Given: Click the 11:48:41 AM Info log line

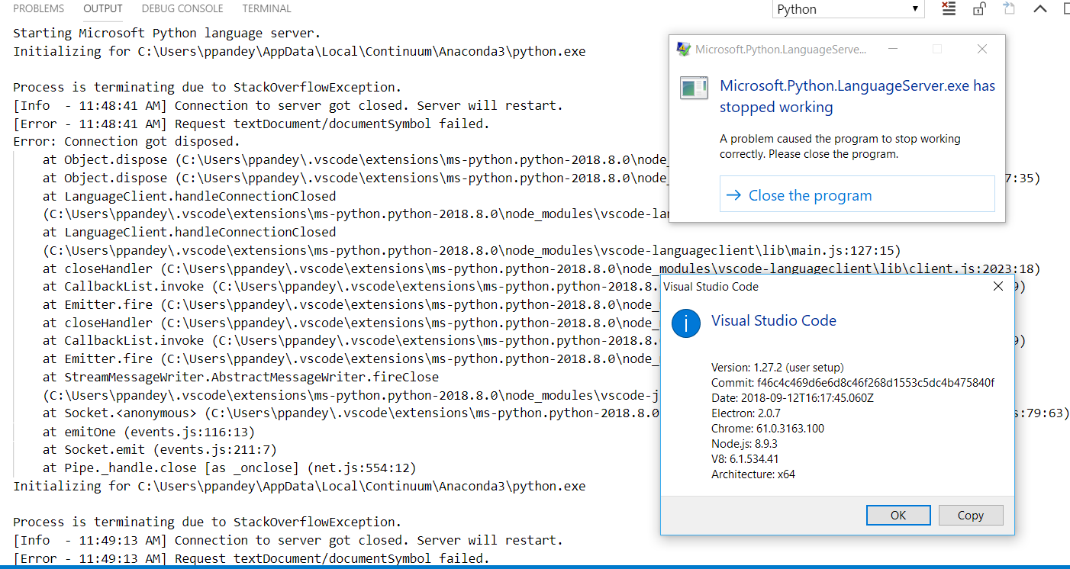Looking at the screenshot, I should pyautogui.click(x=288, y=106).
